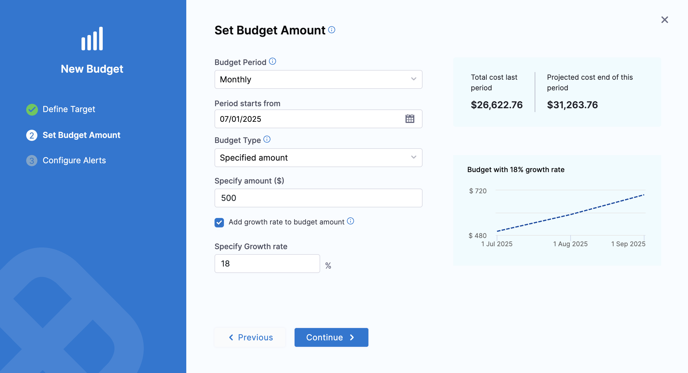Click the dashed growth rate chart line

pyautogui.click(x=570, y=214)
